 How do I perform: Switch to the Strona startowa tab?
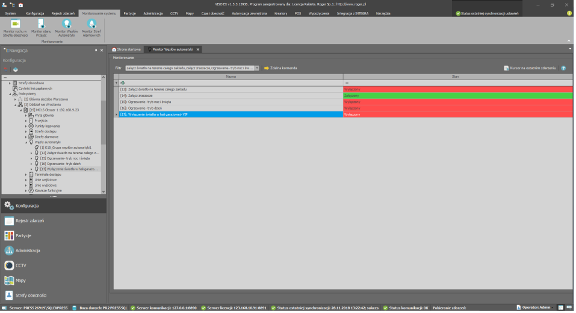pos(127,49)
